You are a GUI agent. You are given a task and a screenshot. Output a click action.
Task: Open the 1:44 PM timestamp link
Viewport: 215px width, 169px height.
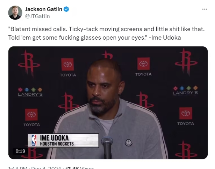tap(18, 168)
